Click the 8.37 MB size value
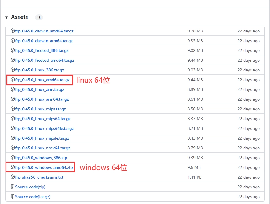The height and width of the screenshot is (204, 270). pos(195,119)
